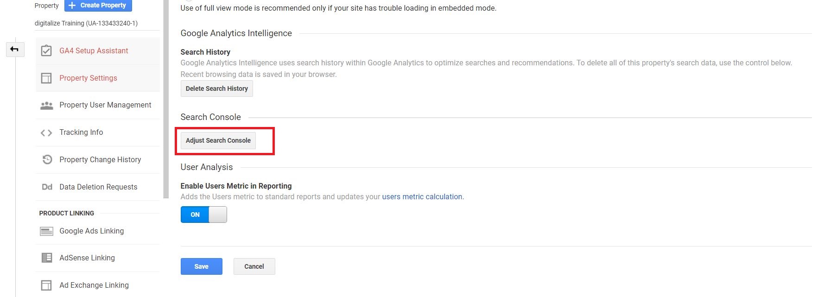Viewport: 824px width, 297px height.
Task: Click the AdSense Linking icon
Action: coord(46,258)
